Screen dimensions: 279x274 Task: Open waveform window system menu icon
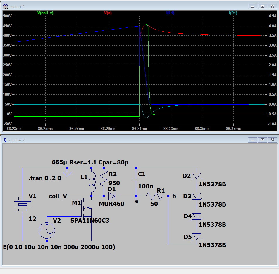(x=5, y=6)
